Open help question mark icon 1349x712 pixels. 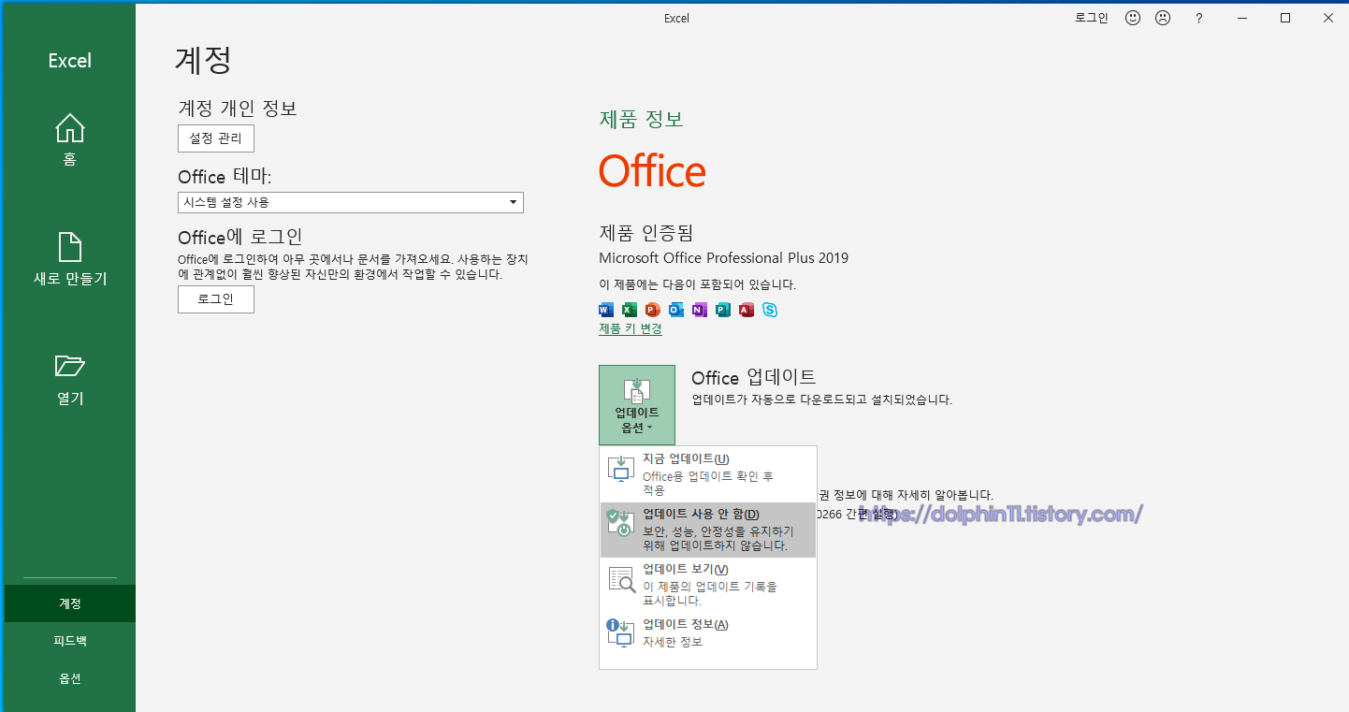(1199, 18)
